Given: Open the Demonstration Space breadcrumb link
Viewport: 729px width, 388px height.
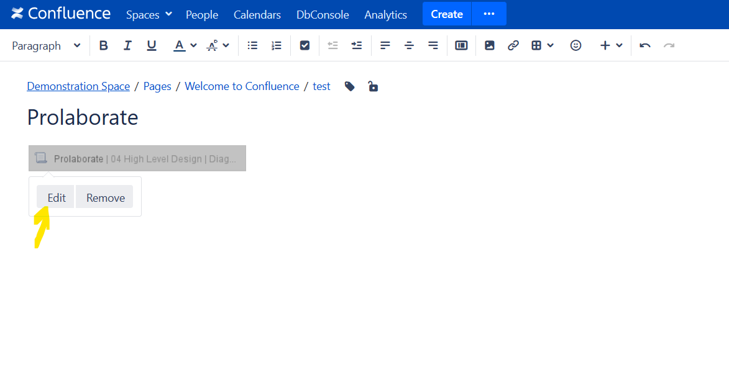Looking at the screenshot, I should tap(78, 86).
